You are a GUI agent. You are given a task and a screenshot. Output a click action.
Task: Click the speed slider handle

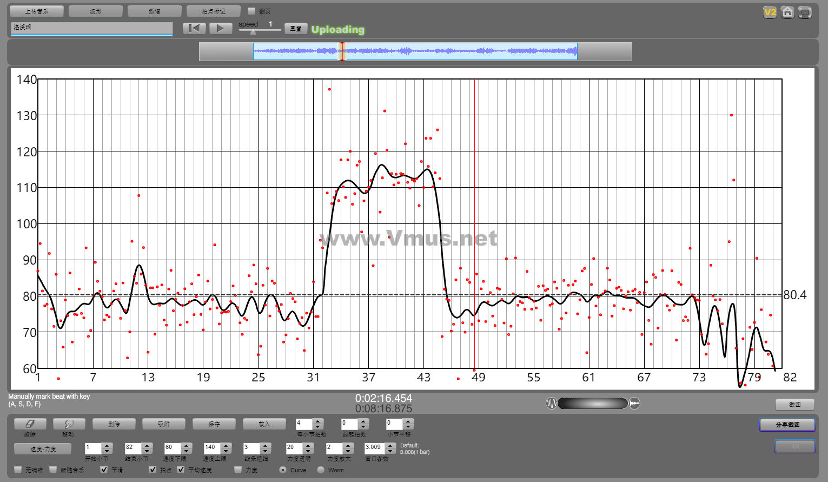[x=253, y=32]
